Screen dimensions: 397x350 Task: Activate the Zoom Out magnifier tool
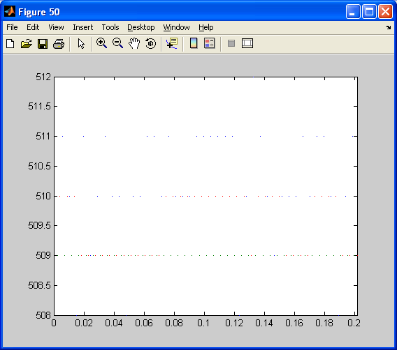click(x=117, y=43)
